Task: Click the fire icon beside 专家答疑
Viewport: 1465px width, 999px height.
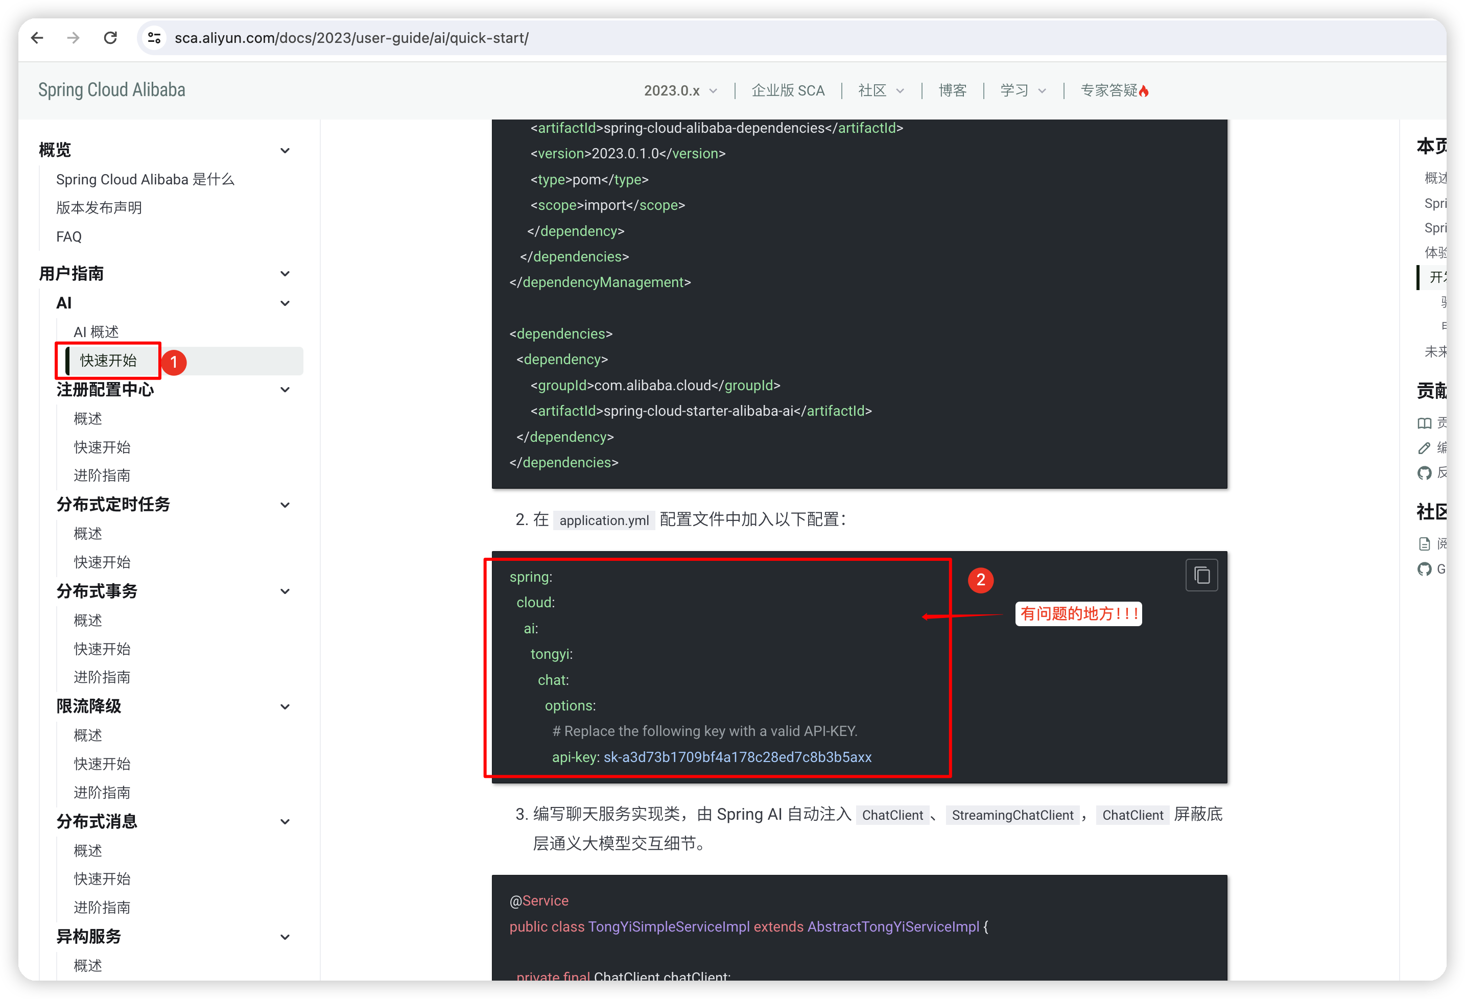Action: (1144, 91)
